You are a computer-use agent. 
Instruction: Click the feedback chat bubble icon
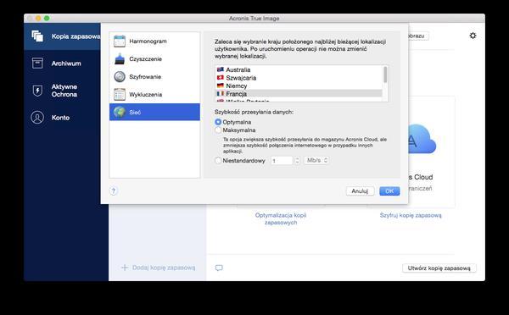(219, 268)
